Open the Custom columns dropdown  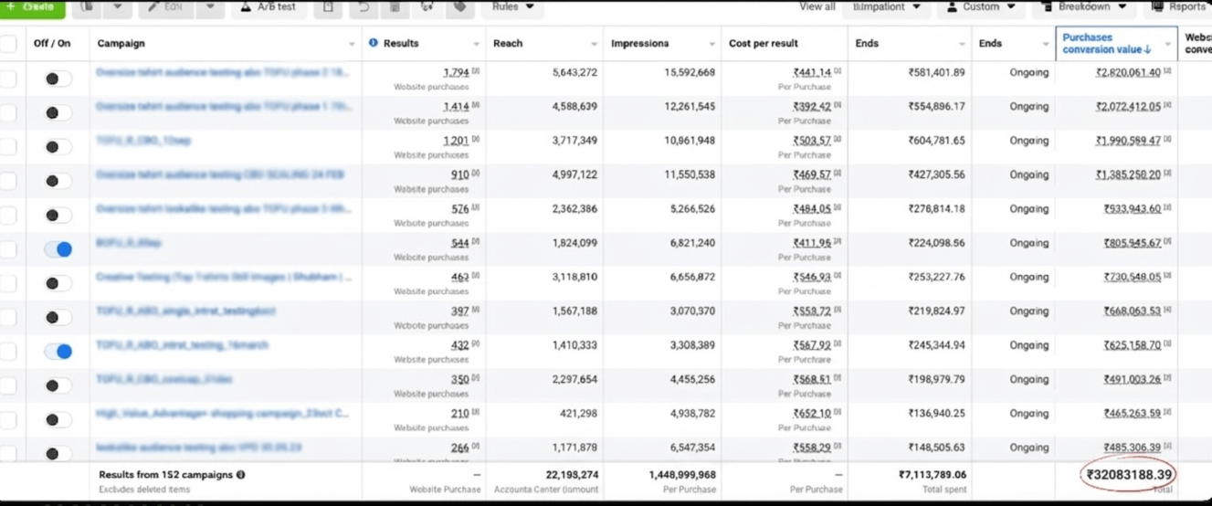click(981, 7)
